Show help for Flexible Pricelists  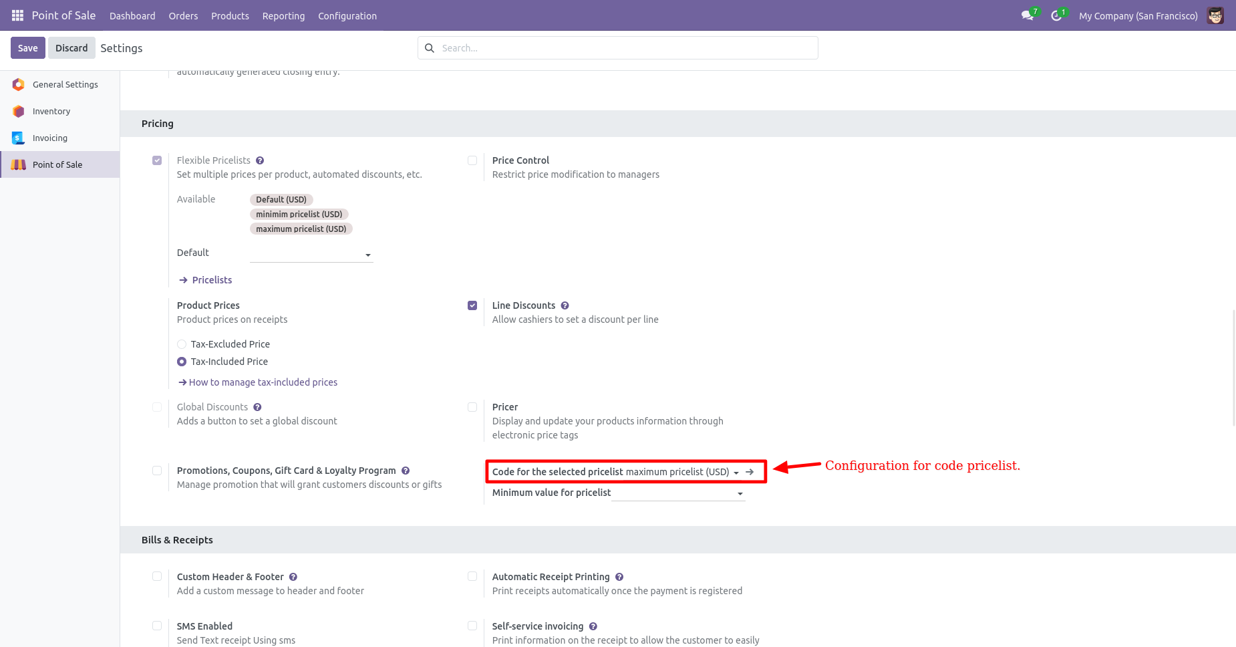coord(260,160)
